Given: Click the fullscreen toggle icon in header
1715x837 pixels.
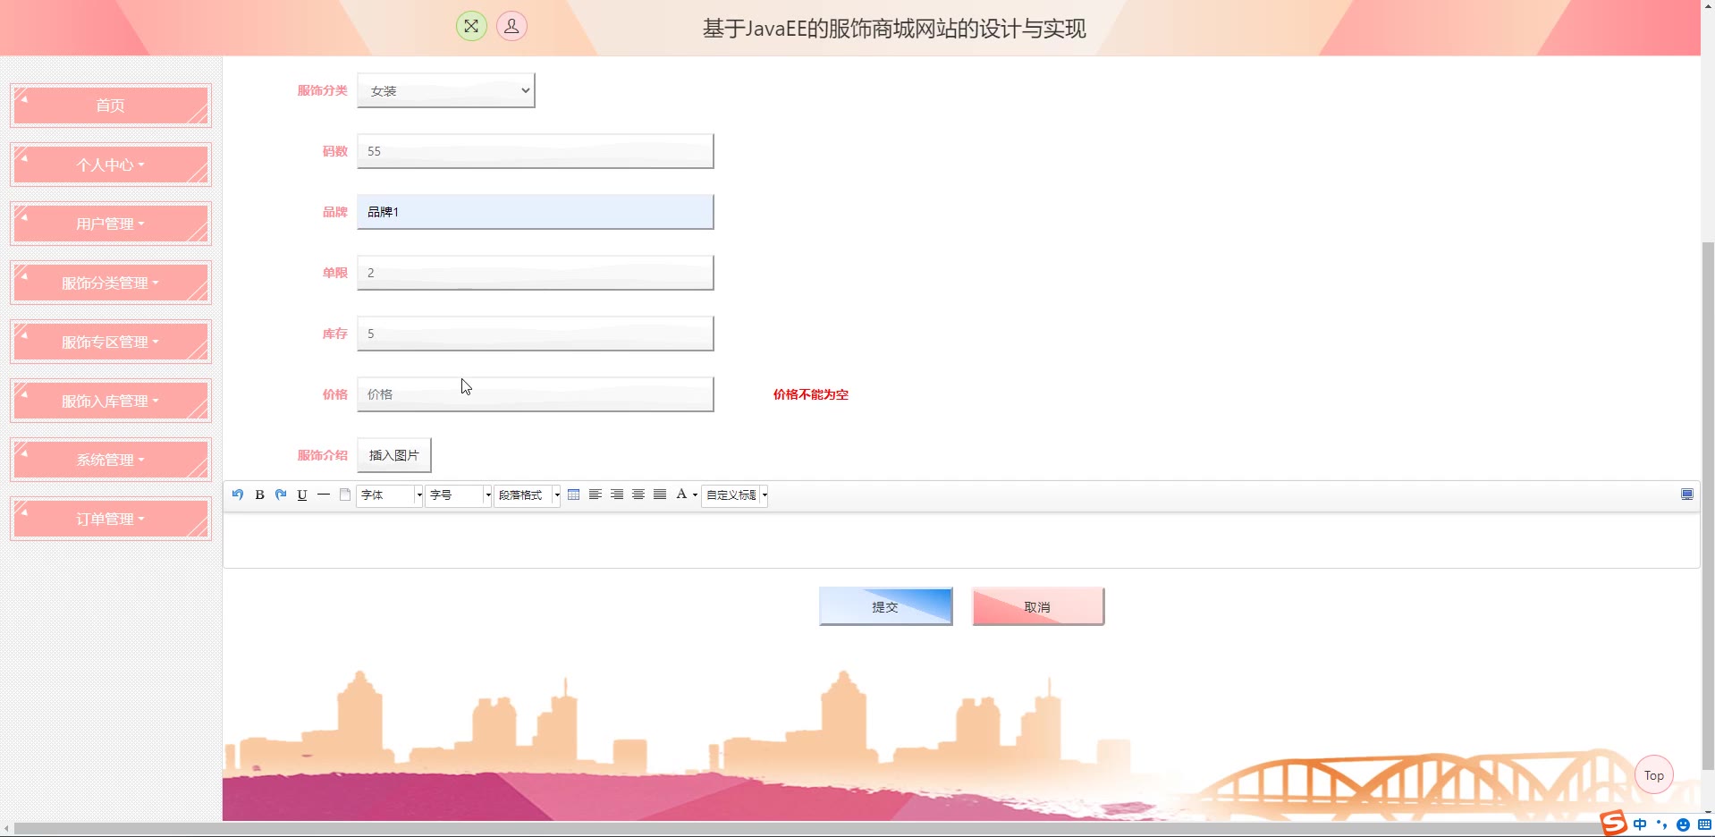Looking at the screenshot, I should [471, 26].
